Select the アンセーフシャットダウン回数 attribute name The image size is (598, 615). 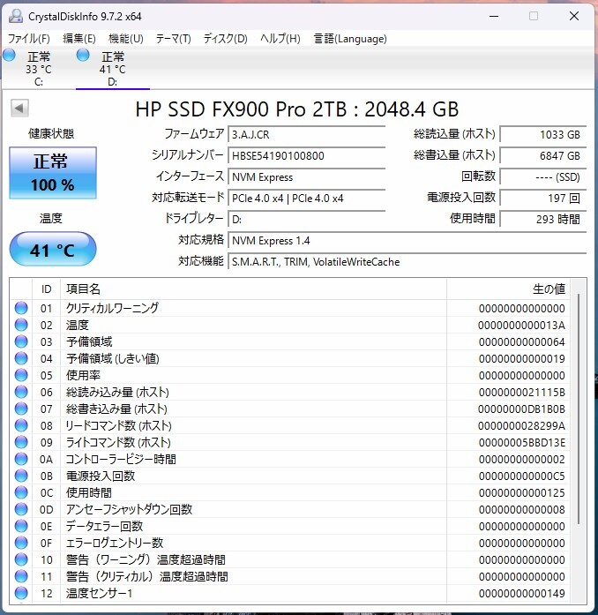pos(129,509)
